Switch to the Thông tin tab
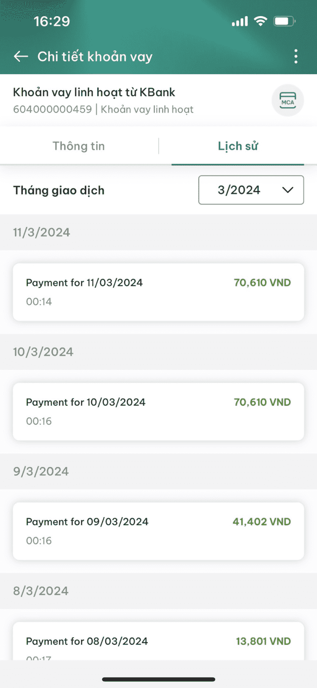The image size is (317, 688). (79, 146)
